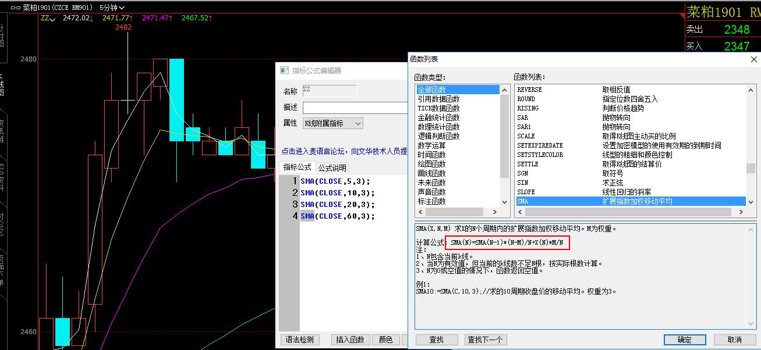Click the 确定 button
761x350 pixels.
[685, 340]
